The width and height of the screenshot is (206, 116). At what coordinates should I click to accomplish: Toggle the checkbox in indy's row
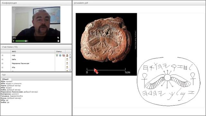pos(2,55)
